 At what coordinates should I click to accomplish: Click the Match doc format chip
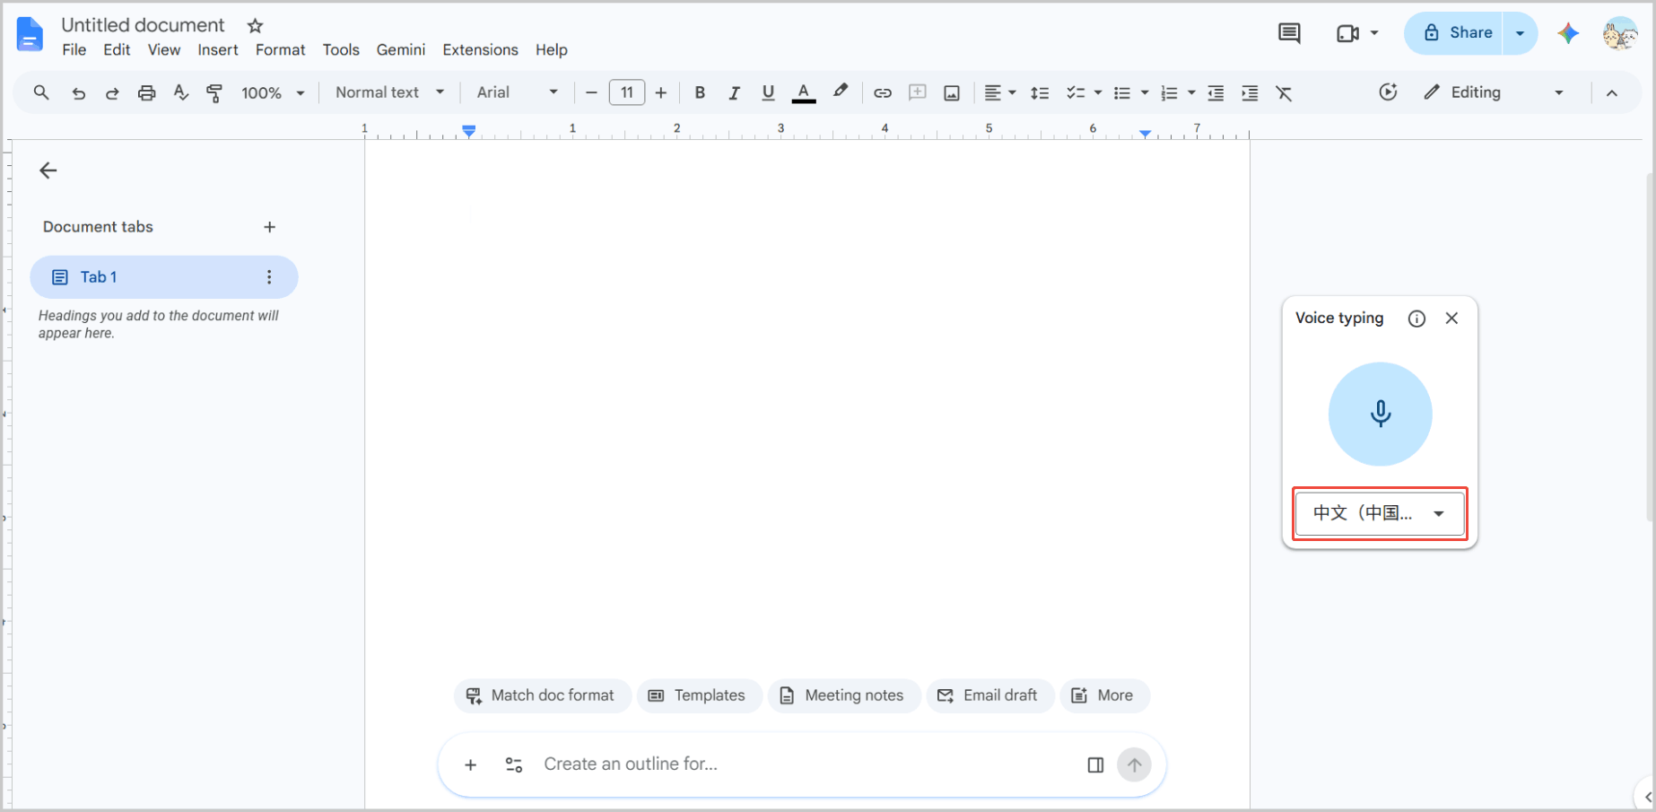point(543,695)
